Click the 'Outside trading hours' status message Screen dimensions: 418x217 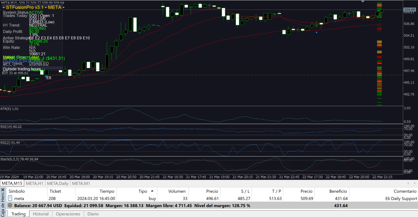[x=22, y=69]
